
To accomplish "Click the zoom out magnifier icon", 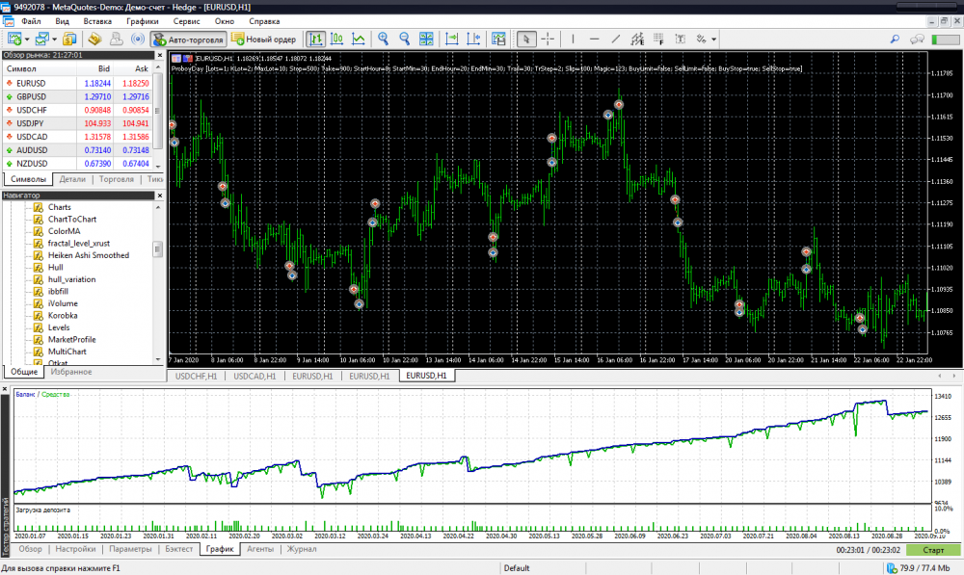I will [x=405, y=39].
